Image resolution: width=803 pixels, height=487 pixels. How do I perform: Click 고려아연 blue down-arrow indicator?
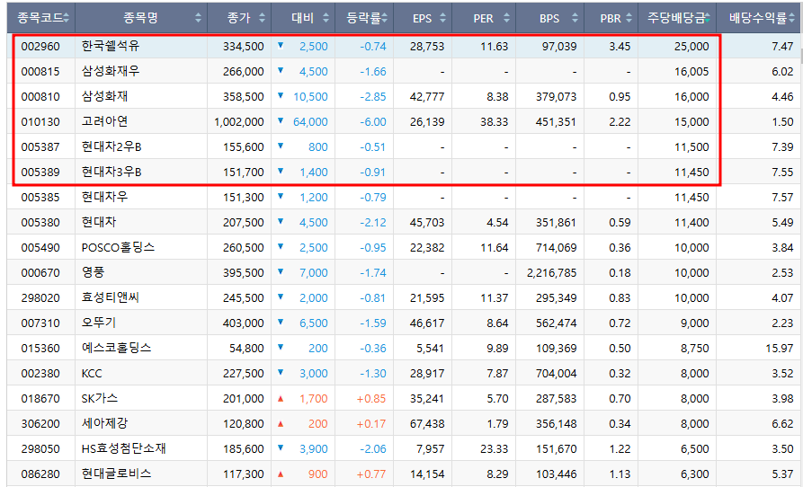point(281,120)
